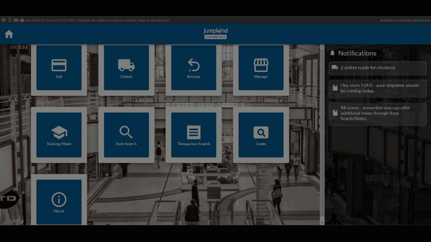Click the JumpMind Commerce logo

pyautogui.click(x=215, y=34)
